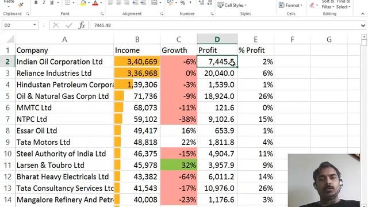Toggle Italic formatting
The image size is (368, 207).
(x=44, y=2)
